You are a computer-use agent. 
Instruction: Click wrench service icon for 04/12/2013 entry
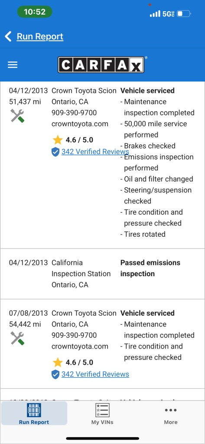click(x=17, y=115)
